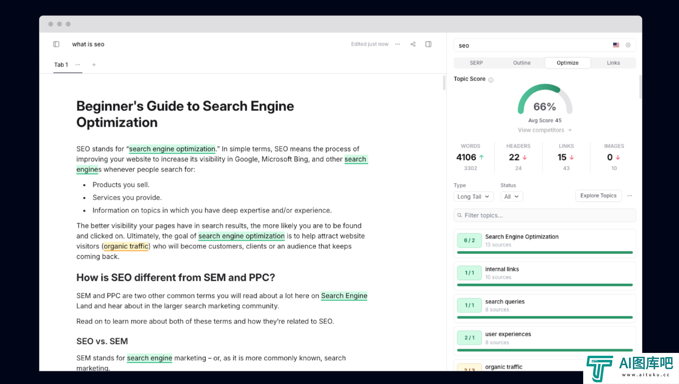
Task: Click the search icon in Filter topics
Action: pyautogui.click(x=460, y=215)
